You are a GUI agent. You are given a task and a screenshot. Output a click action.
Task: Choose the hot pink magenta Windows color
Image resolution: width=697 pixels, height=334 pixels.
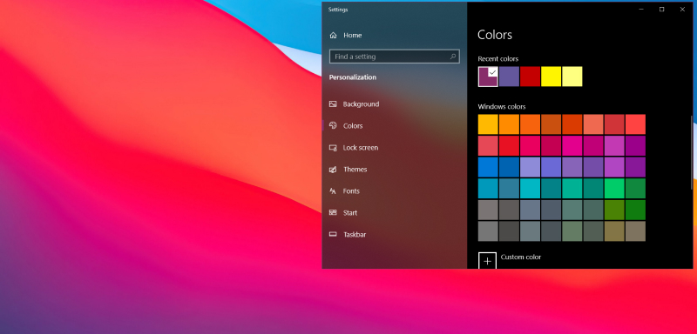(x=572, y=146)
